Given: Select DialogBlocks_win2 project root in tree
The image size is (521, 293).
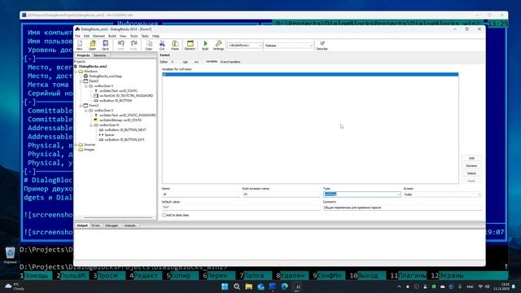Looking at the screenshot, I should pos(93,67).
